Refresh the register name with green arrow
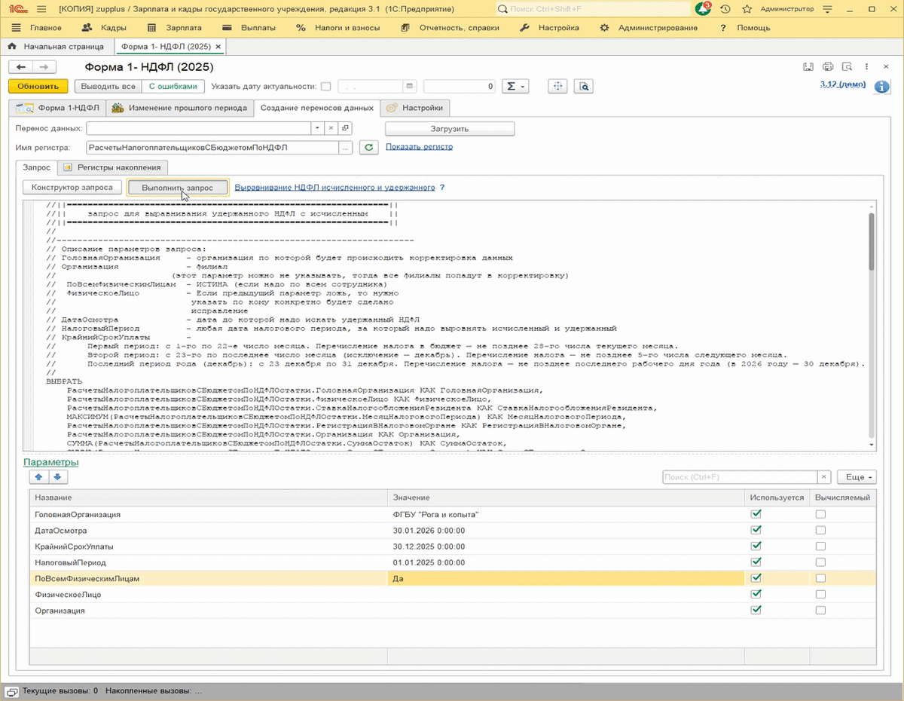The height and width of the screenshot is (701, 904). coord(368,148)
